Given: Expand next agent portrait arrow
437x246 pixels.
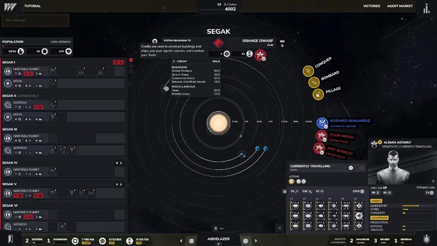Looking at the screenshot, I should (434, 181).
